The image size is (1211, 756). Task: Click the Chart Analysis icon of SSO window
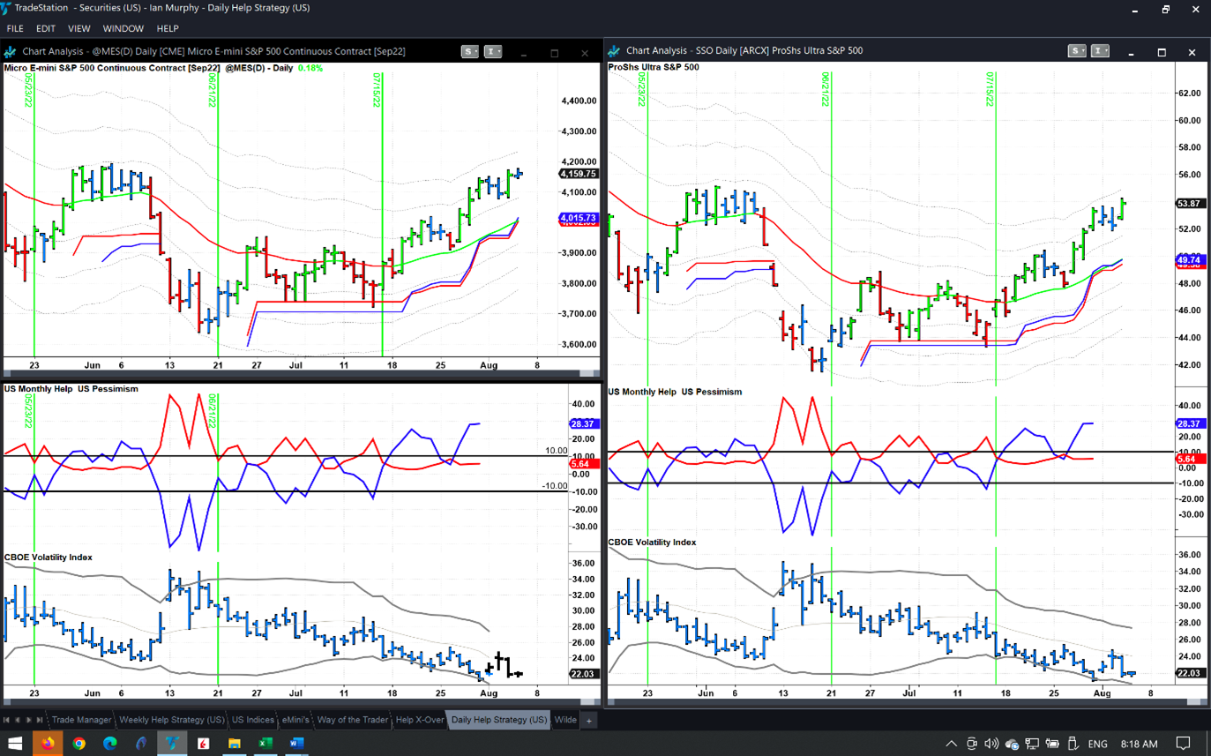coord(615,51)
